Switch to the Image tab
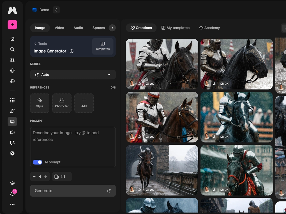286x214 pixels. pyautogui.click(x=40, y=28)
